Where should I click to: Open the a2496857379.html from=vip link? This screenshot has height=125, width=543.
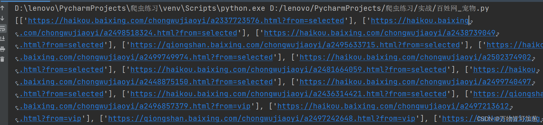(135, 106)
